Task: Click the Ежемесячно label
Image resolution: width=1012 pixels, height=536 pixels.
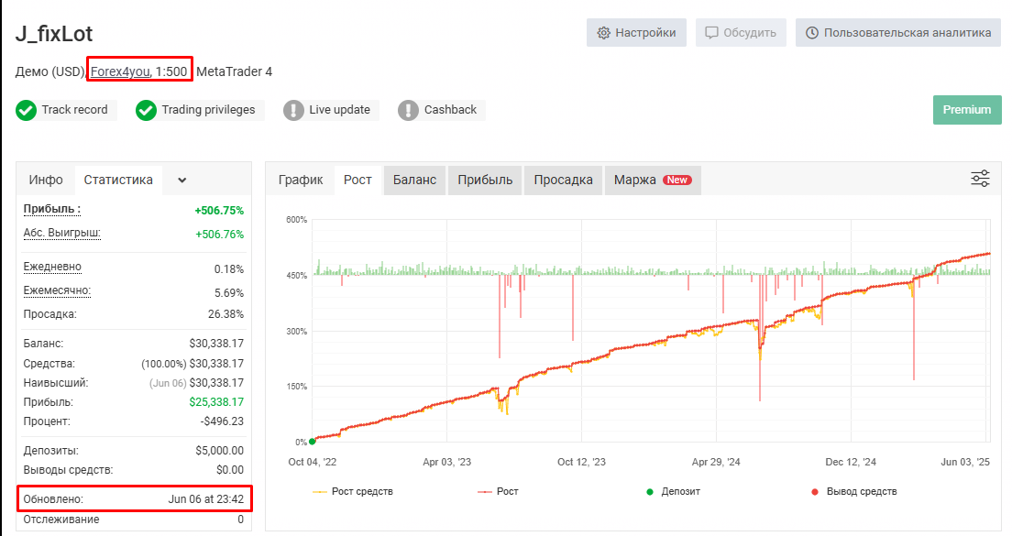Action: (x=57, y=290)
